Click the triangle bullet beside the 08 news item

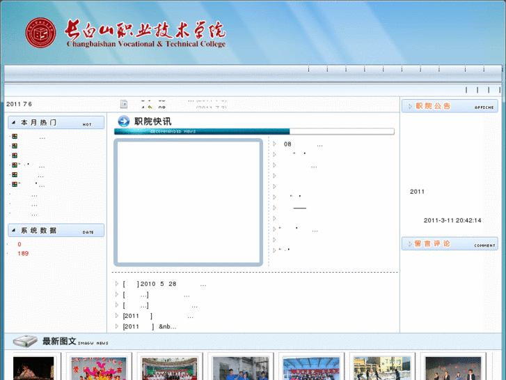275,144
